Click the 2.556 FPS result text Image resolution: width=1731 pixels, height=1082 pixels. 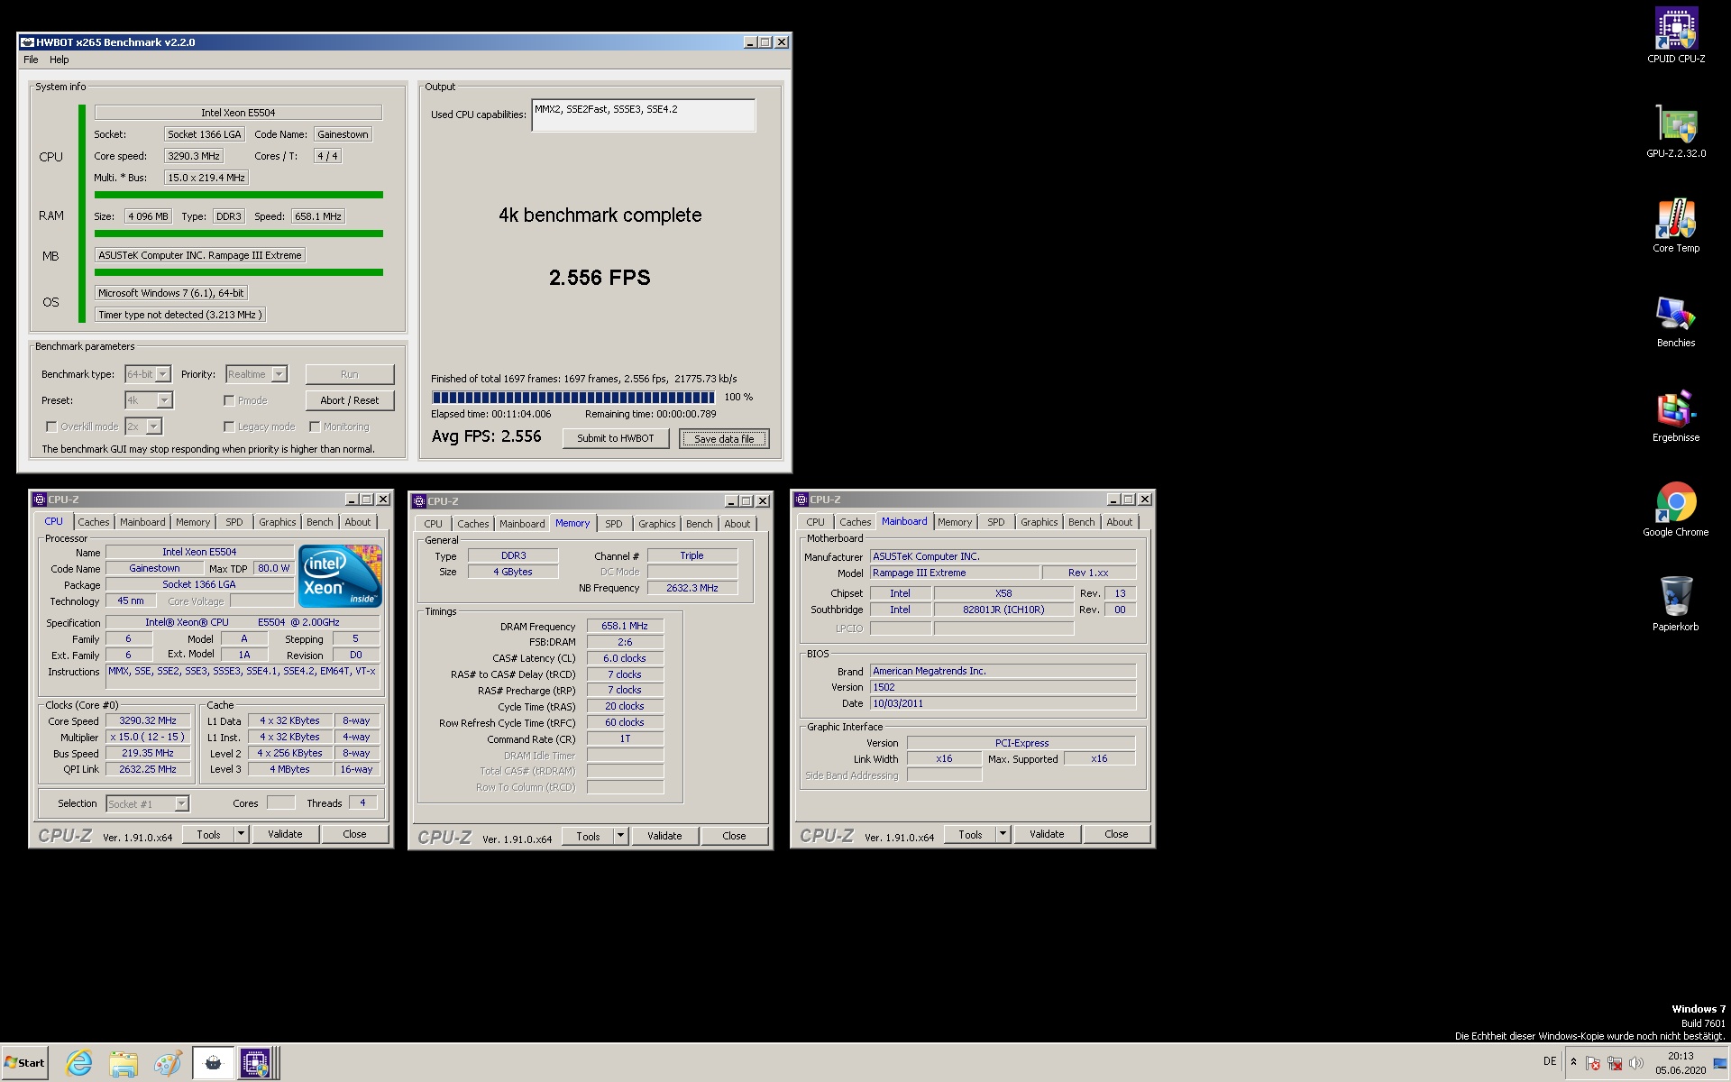point(600,278)
